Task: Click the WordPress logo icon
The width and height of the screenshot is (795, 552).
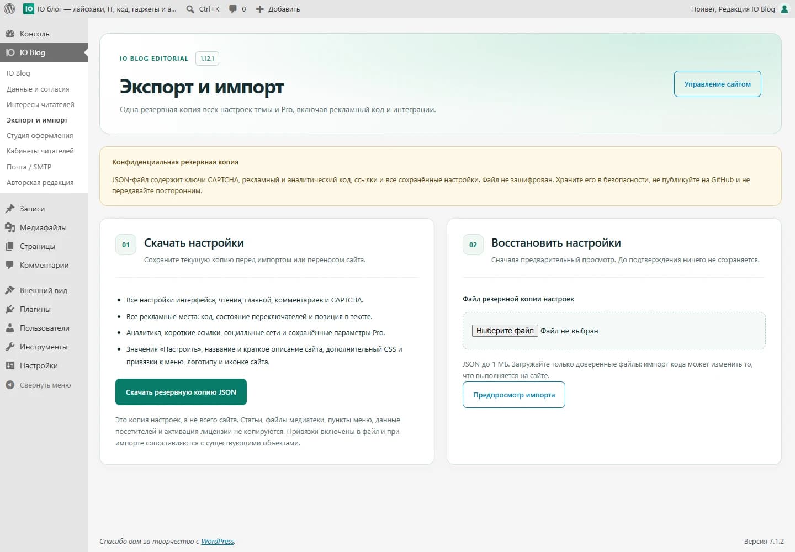Action: (x=9, y=9)
